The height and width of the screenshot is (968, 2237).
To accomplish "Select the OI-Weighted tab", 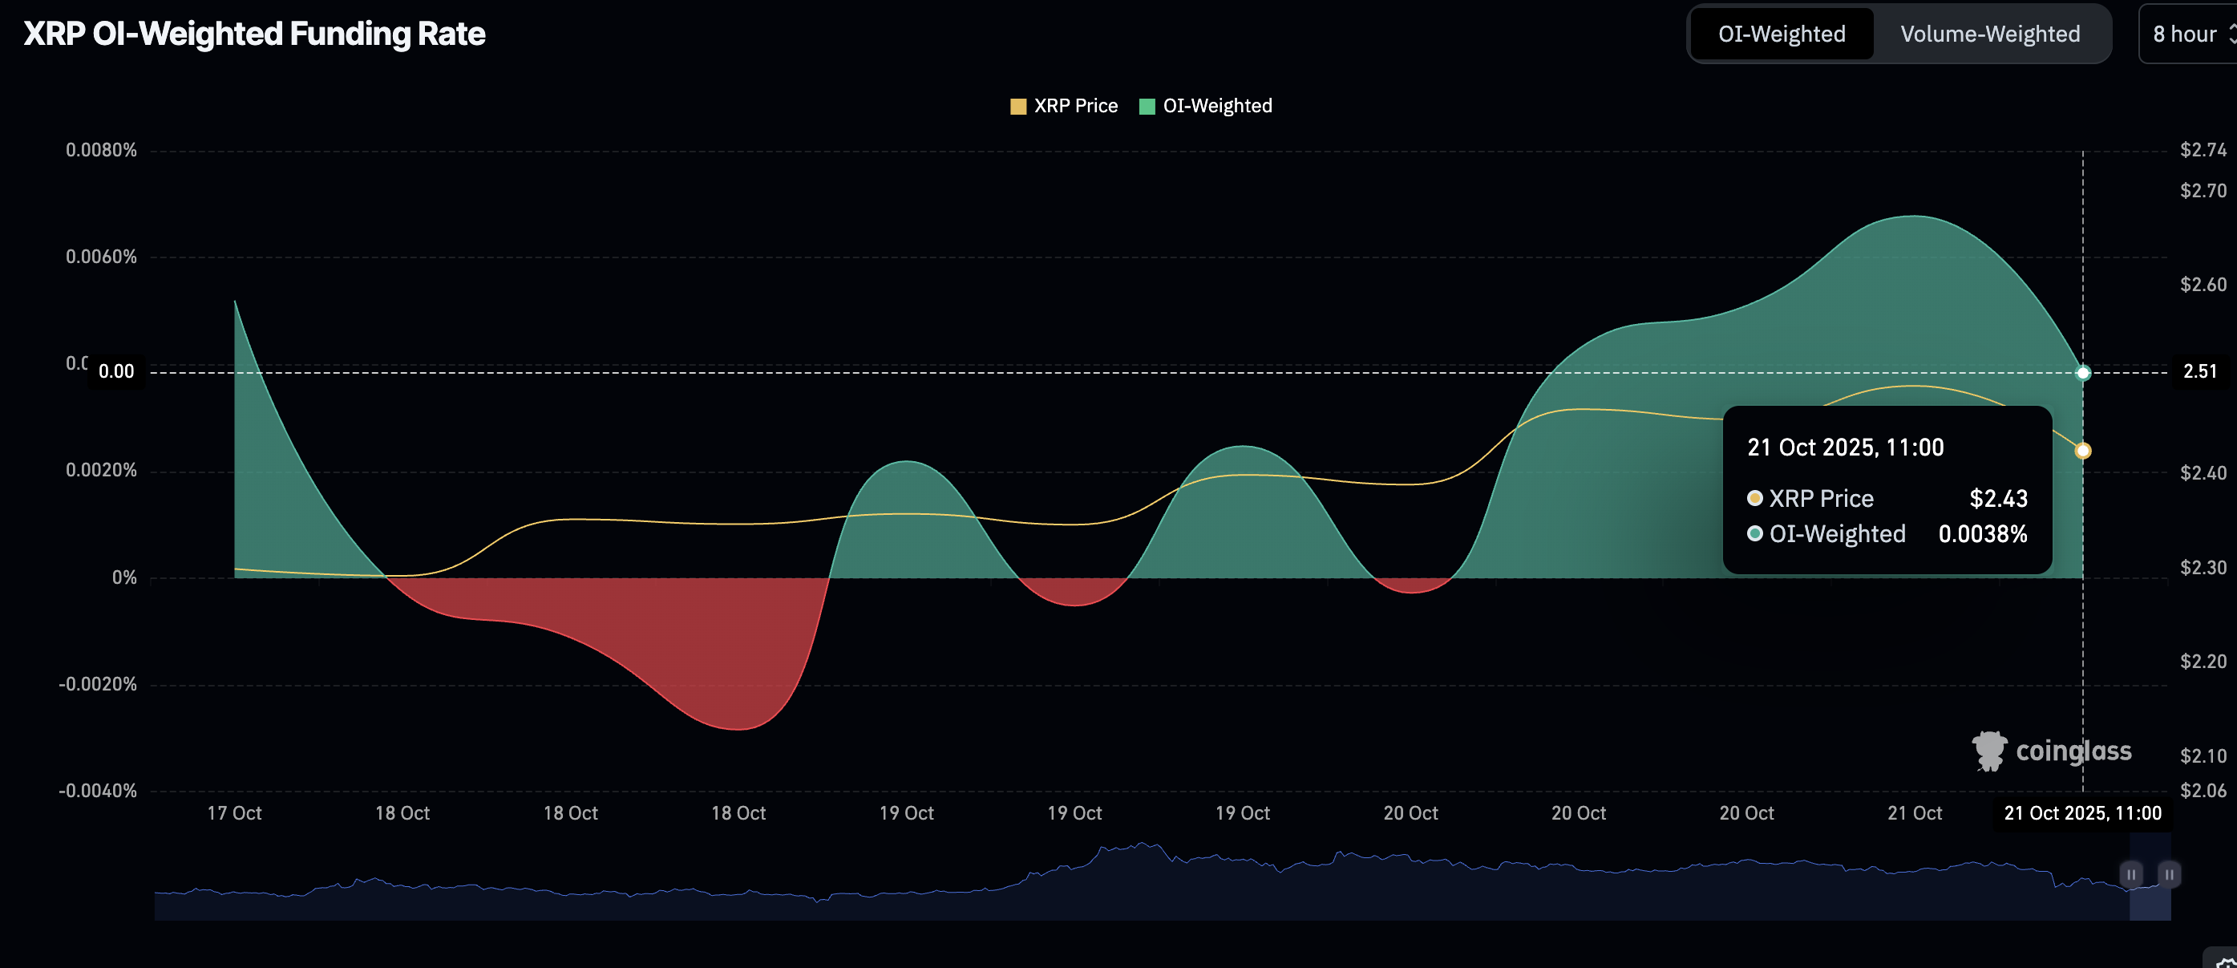I will pos(1781,34).
